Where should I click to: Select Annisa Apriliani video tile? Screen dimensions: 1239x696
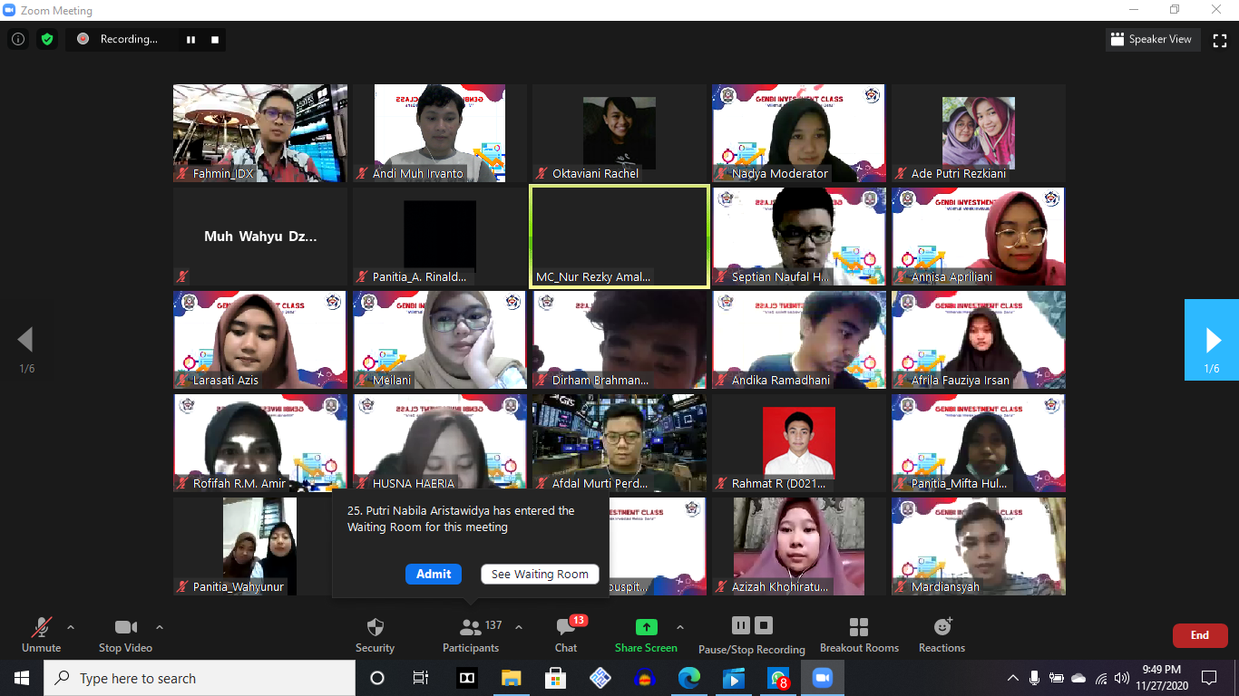point(979,237)
